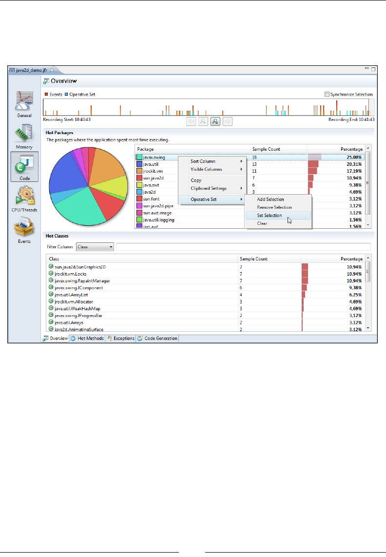Click the jrockit.vm orange color swatch
Screen dimensions: 386x557
(x=139, y=171)
